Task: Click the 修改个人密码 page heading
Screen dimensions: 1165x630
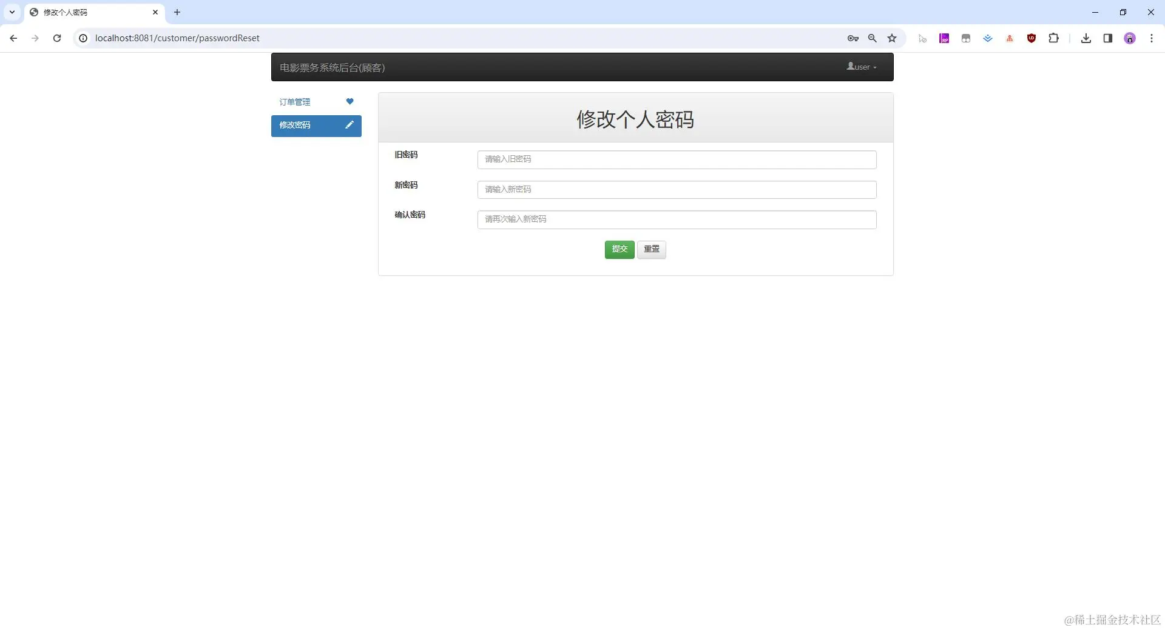Action: click(635, 119)
